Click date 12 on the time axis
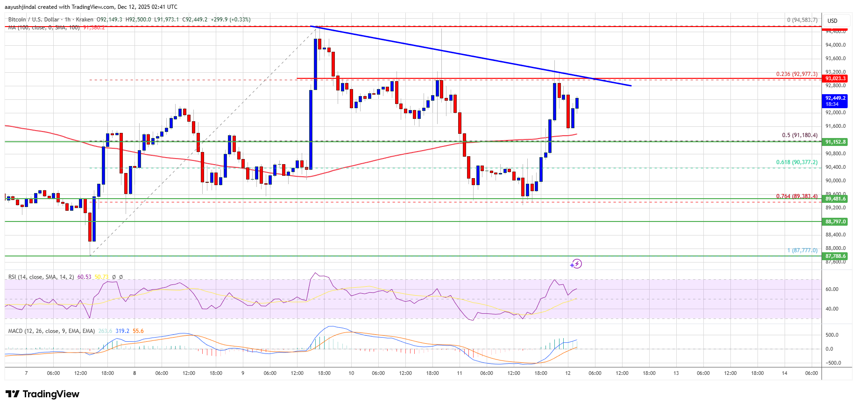857x408 pixels. tap(567, 373)
